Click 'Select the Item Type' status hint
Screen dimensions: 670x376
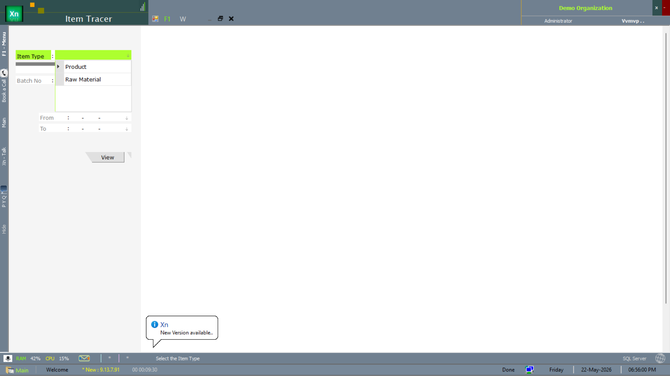pos(178,358)
